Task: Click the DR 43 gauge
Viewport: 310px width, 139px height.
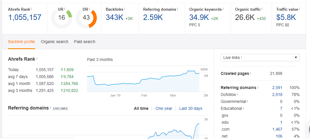Action: [86, 18]
